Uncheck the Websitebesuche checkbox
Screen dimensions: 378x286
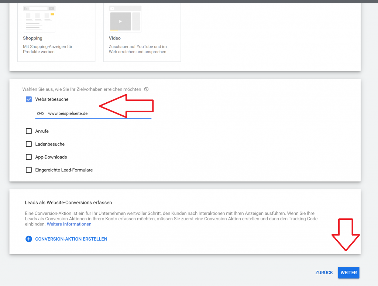(29, 99)
